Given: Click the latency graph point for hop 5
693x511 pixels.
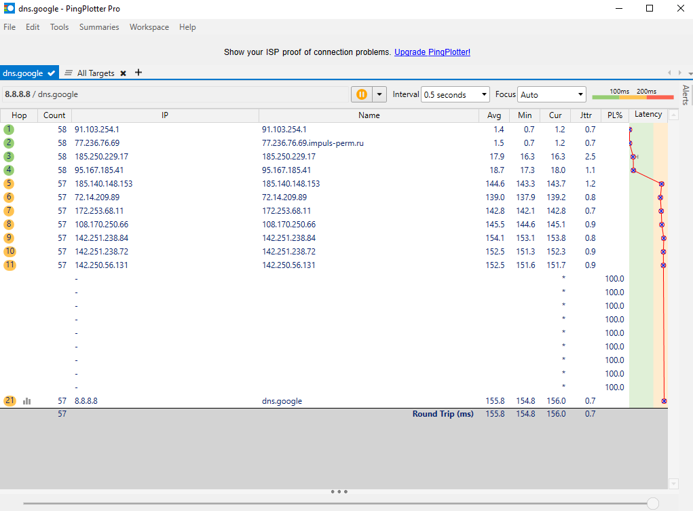Looking at the screenshot, I should (x=662, y=184).
